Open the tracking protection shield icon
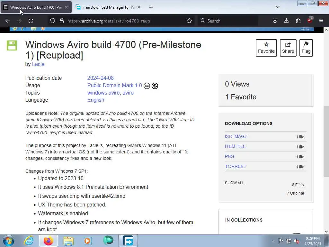 pyautogui.click(x=53, y=21)
